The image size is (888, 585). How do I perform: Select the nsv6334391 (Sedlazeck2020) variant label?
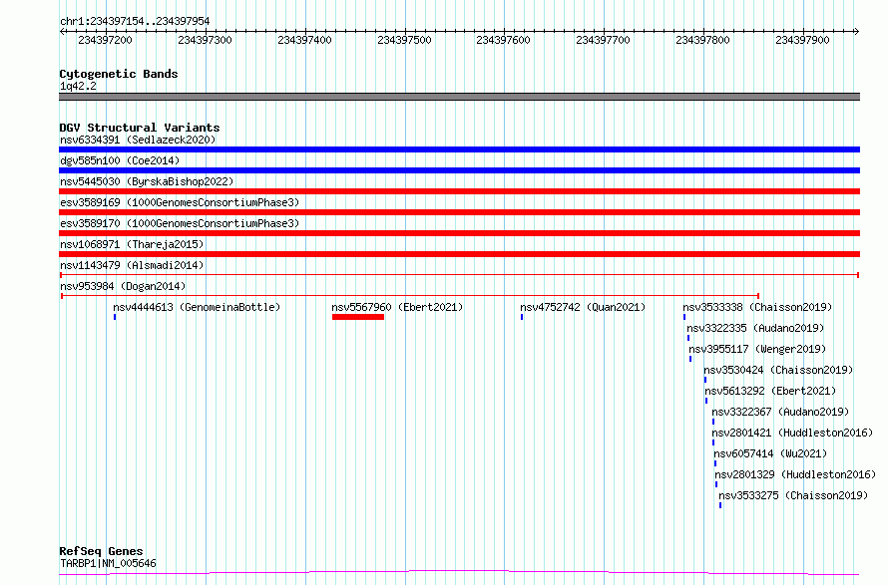[x=138, y=140]
